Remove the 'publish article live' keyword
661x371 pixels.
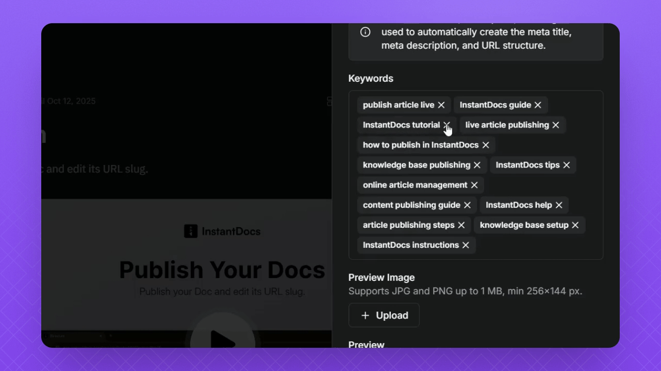[x=441, y=105]
